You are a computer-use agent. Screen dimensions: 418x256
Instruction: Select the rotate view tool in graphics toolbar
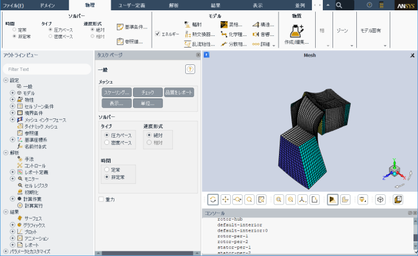213,199
